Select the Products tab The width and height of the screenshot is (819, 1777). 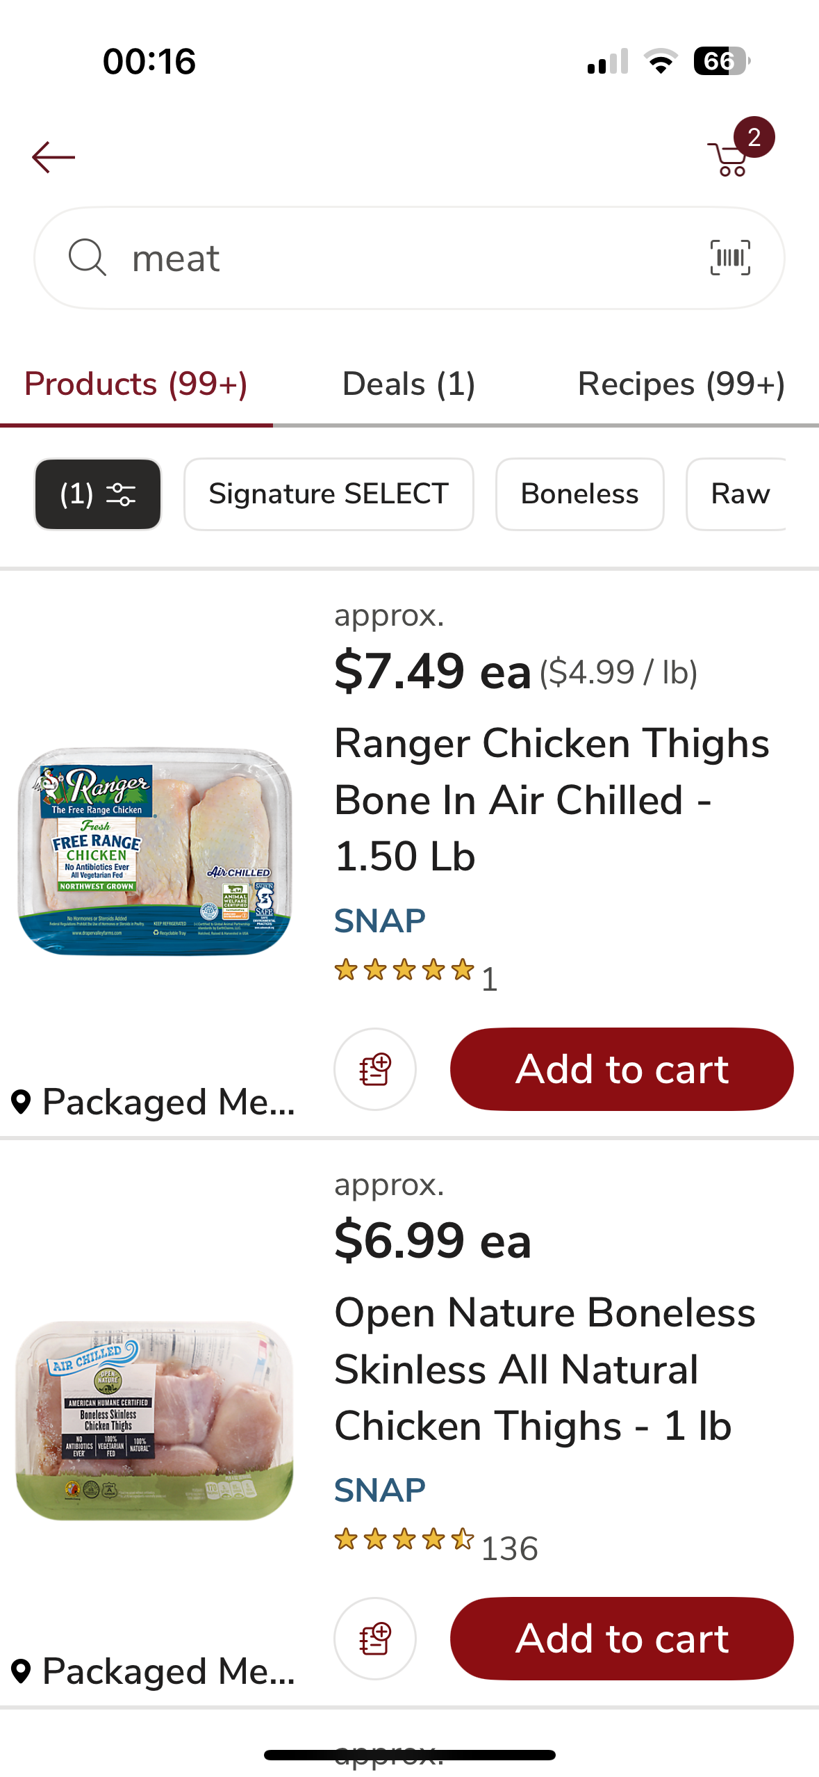[x=136, y=384]
